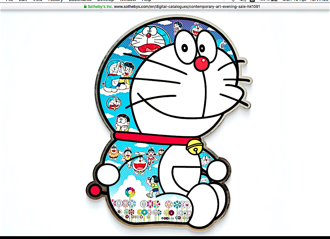Click the green "Sotheby's Inc." certificate label
Viewport: 330px width, 239px height.
[x=100, y=7]
